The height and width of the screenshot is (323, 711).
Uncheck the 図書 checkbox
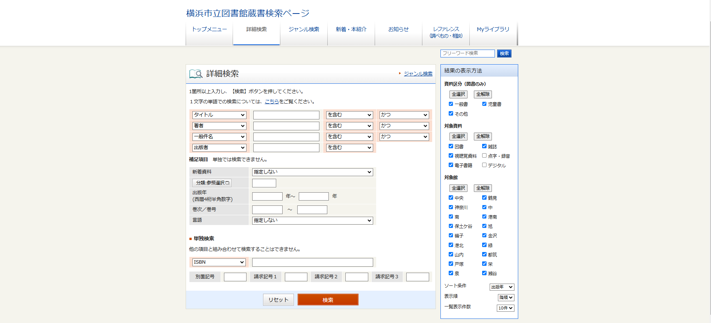451,146
